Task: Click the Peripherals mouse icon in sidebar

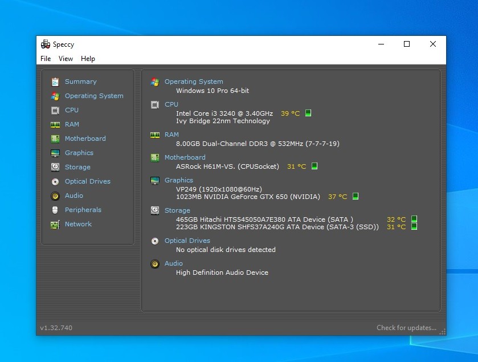Action: tap(55, 210)
